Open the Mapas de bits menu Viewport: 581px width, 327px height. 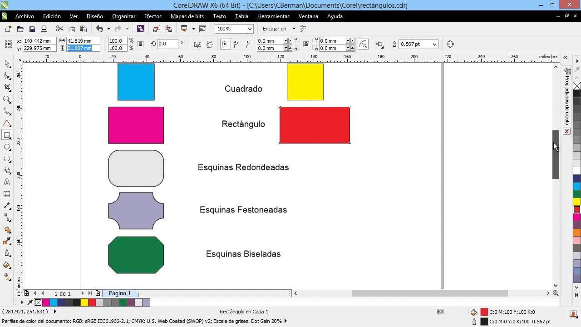(x=187, y=16)
